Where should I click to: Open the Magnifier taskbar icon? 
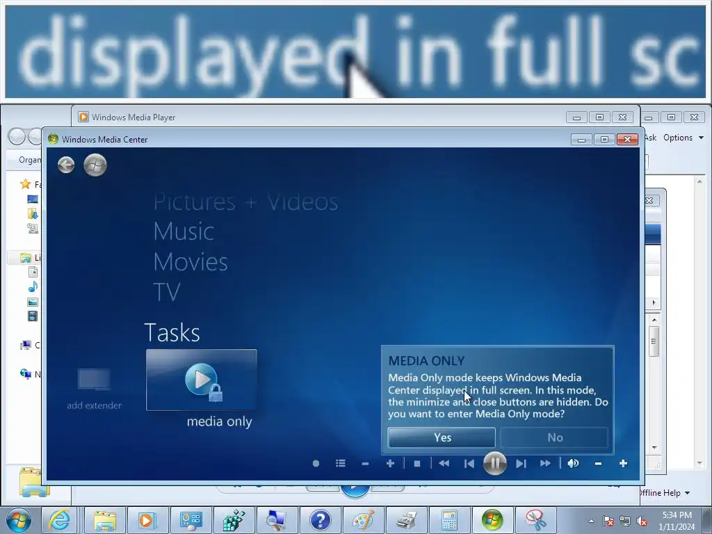coord(277,520)
